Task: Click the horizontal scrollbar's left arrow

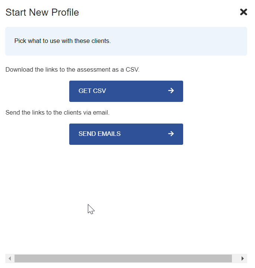Action: point(10,258)
